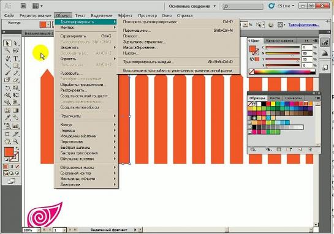Set fill to None in toolbox
Screen dimensions: 334x234
point(17,167)
